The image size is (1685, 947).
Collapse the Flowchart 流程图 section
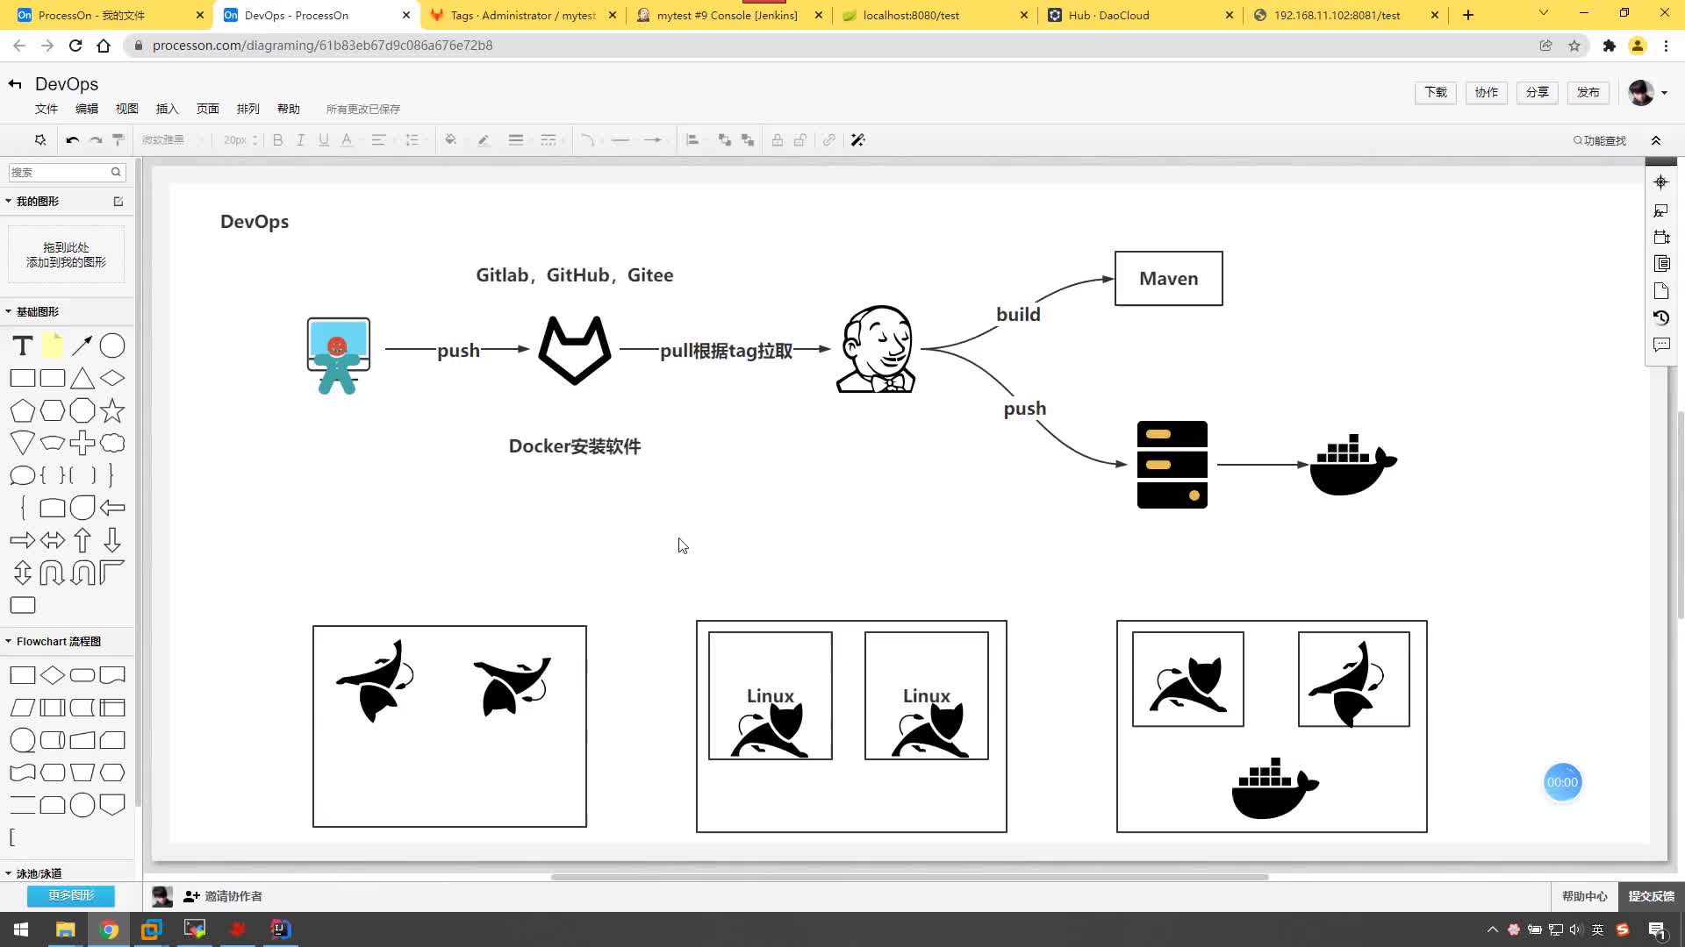click(x=9, y=642)
